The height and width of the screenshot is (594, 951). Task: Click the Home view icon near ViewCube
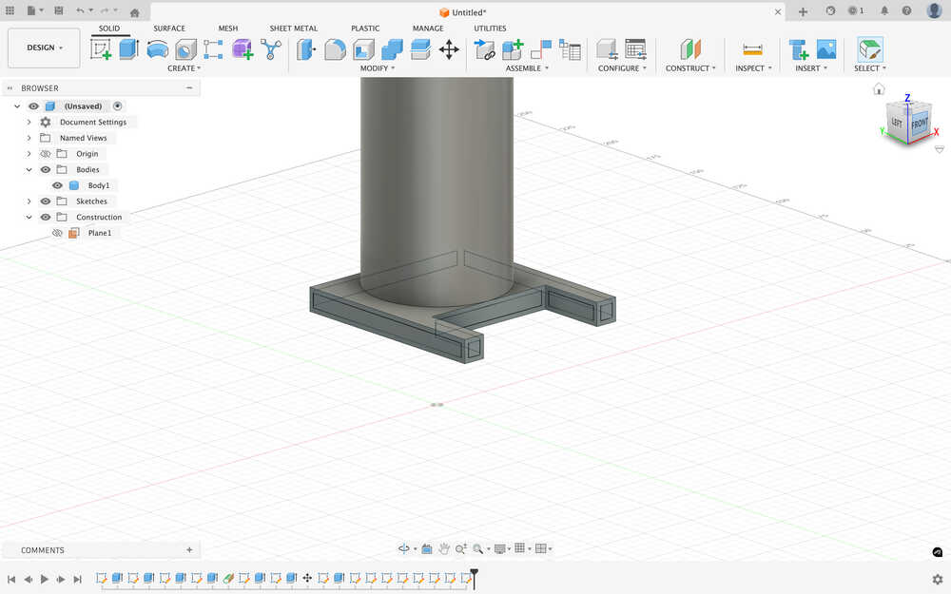879,89
